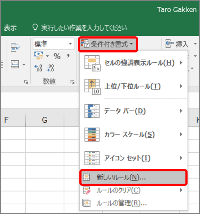
Task: Open ルールの管理 menu item
Action: (133, 203)
